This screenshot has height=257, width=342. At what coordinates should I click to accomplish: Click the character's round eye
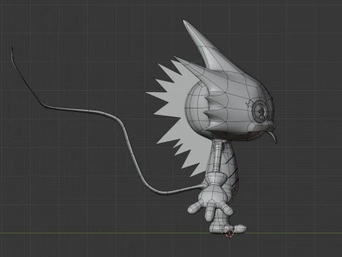[260, 111]
